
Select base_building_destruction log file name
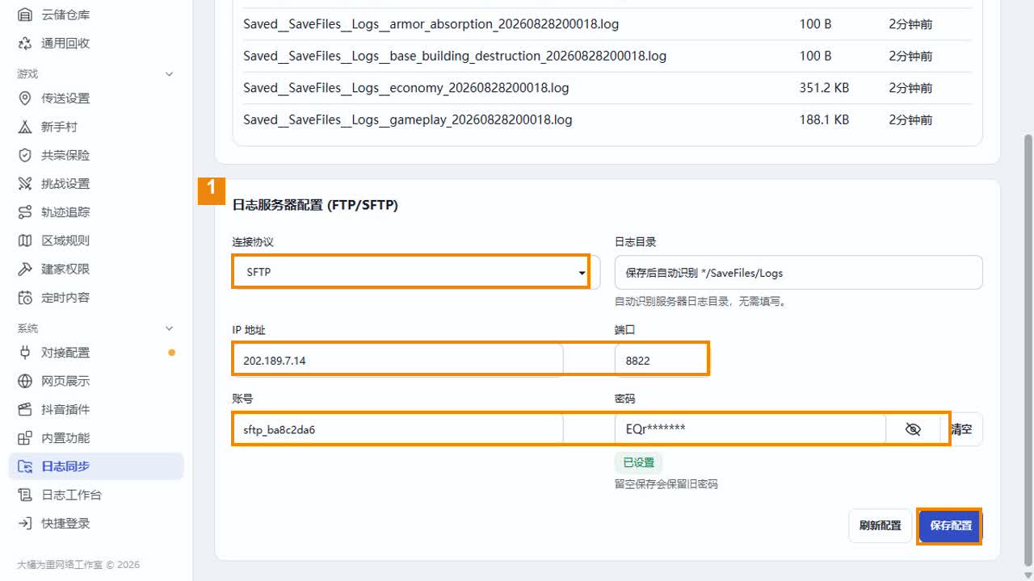click(x=455, y=56)
